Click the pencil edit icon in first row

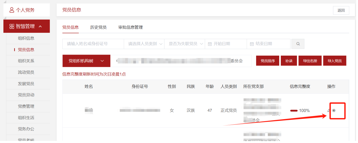329,110
